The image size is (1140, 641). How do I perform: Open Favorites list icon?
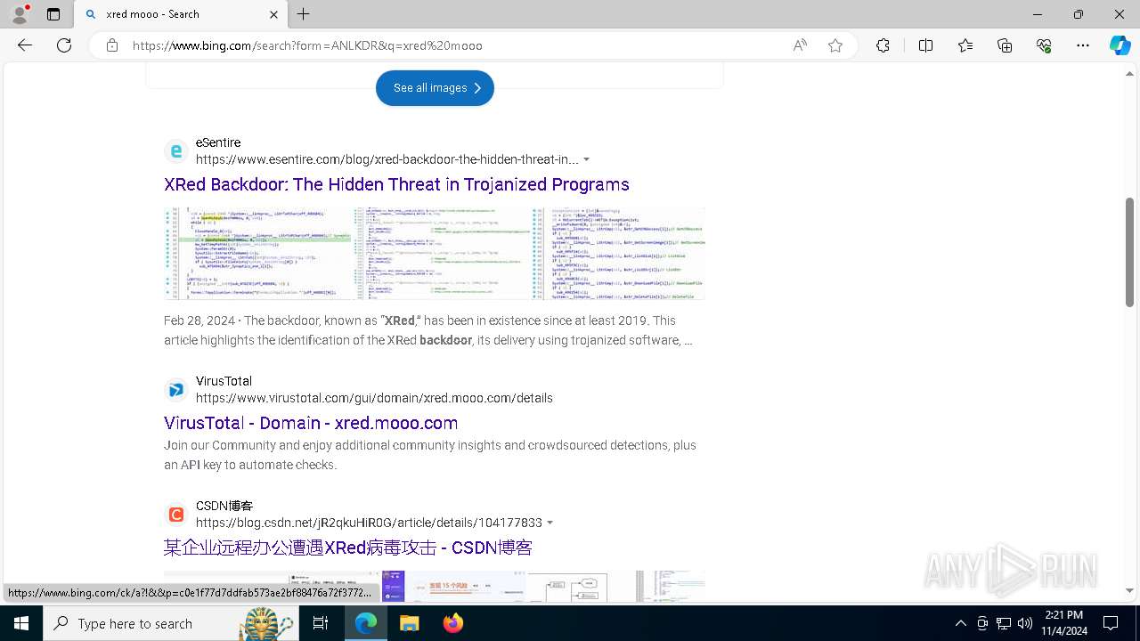[965, 45]
